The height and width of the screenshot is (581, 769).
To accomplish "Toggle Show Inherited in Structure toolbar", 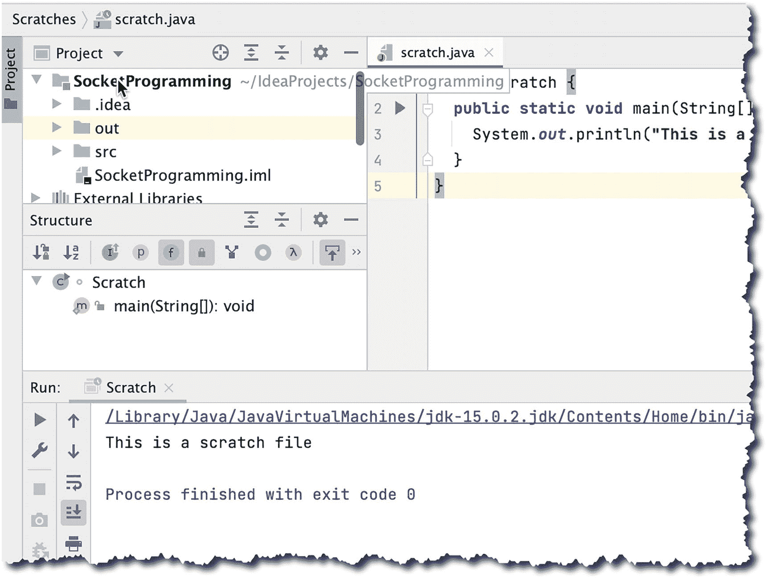I will 110,252.
